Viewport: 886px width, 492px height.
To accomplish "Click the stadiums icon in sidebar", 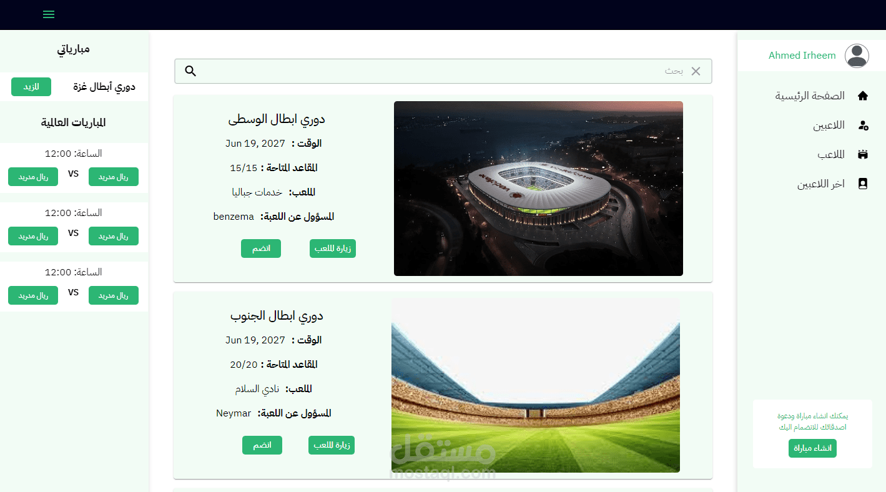I will 863,154.
